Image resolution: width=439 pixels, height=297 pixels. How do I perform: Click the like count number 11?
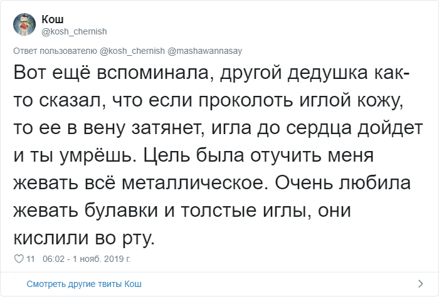[30, 258]
